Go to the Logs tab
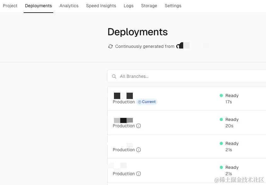The image size is (266, 185). coord(128,6)
